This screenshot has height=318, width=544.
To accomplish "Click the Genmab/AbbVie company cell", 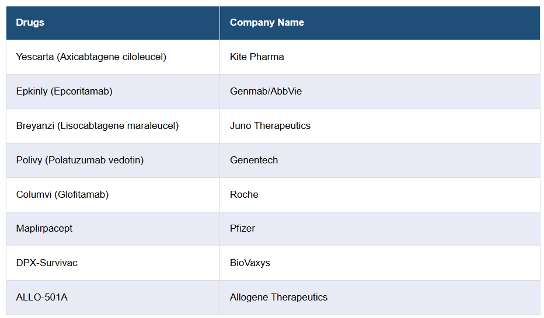I will (266, 92).
